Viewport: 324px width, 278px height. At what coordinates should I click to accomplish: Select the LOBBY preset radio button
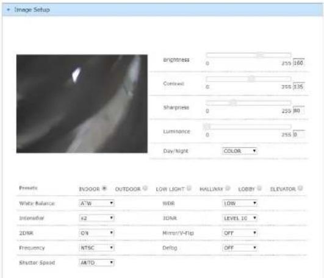259,188
